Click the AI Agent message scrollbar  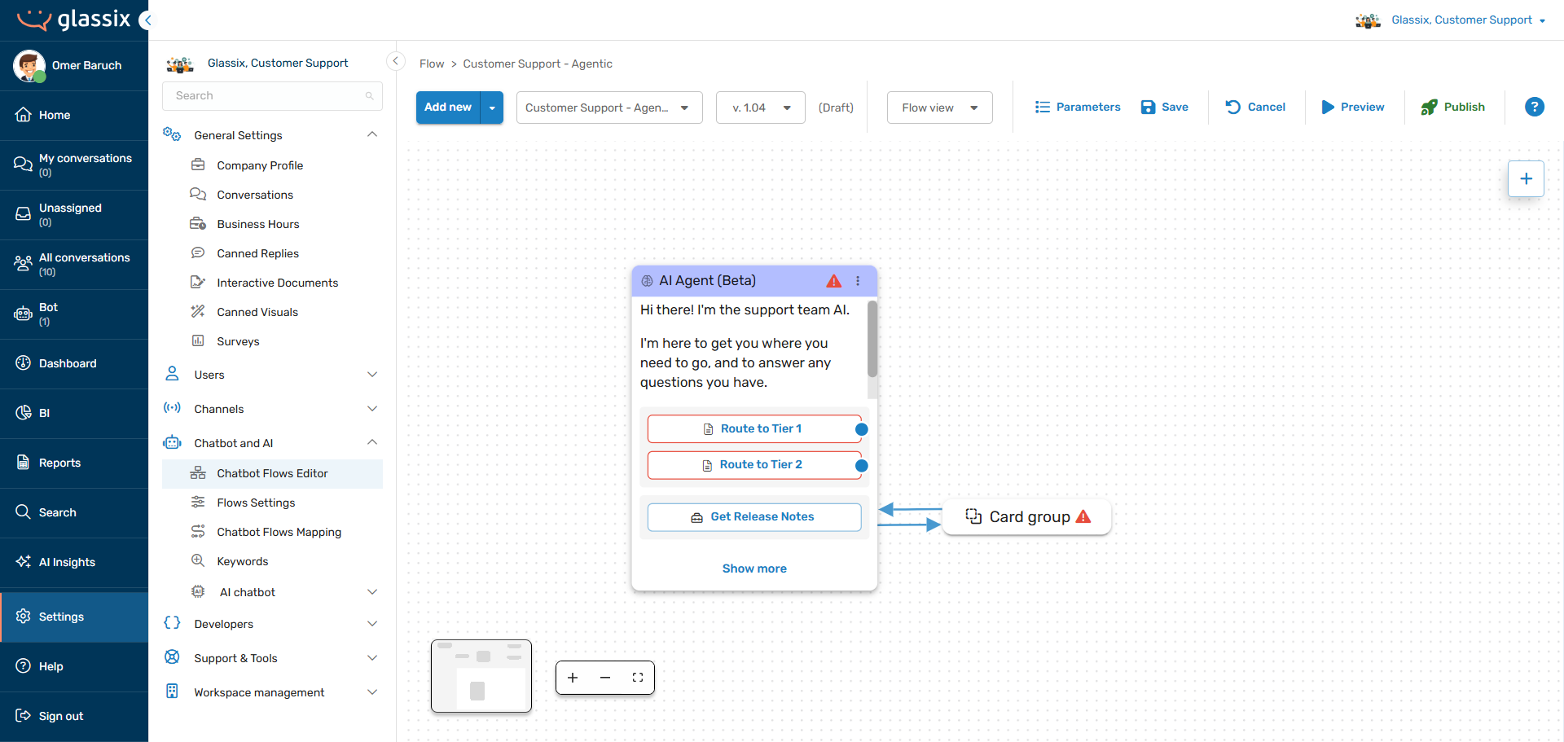(x=872, y=340)
